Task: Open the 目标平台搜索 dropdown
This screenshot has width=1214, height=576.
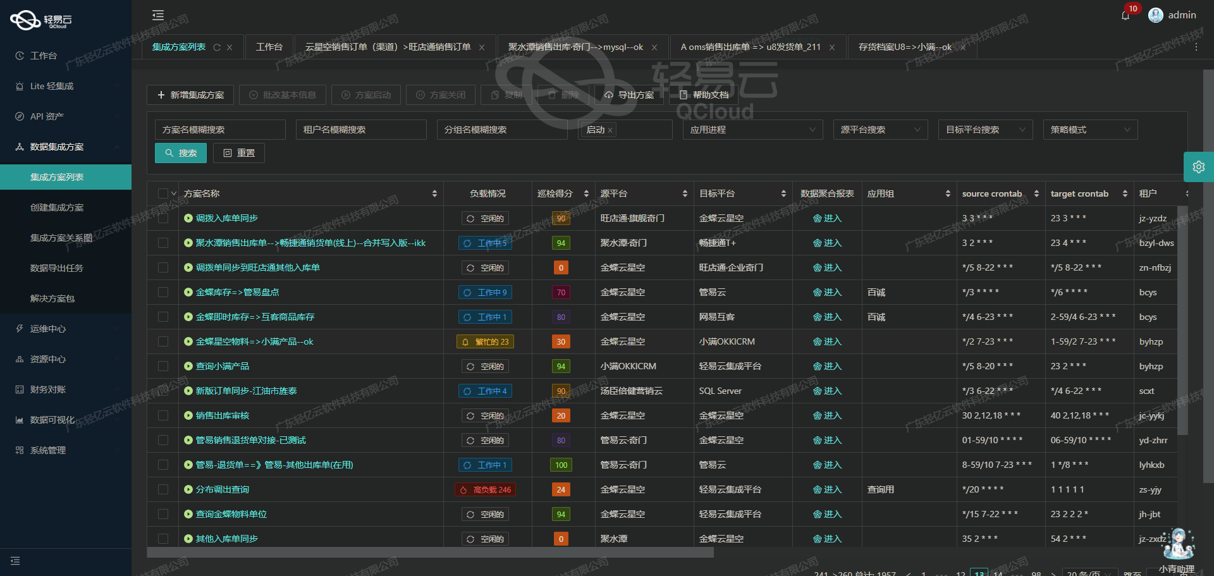Action: (x=985, y=130)
